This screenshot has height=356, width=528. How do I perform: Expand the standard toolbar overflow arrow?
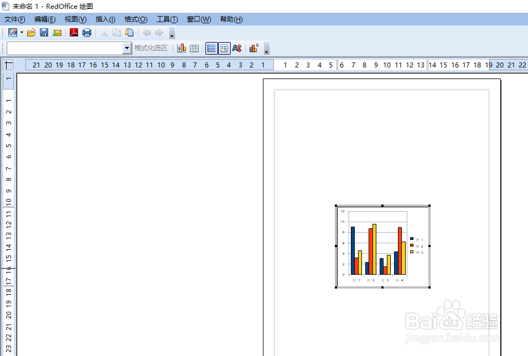coord(172,33)
